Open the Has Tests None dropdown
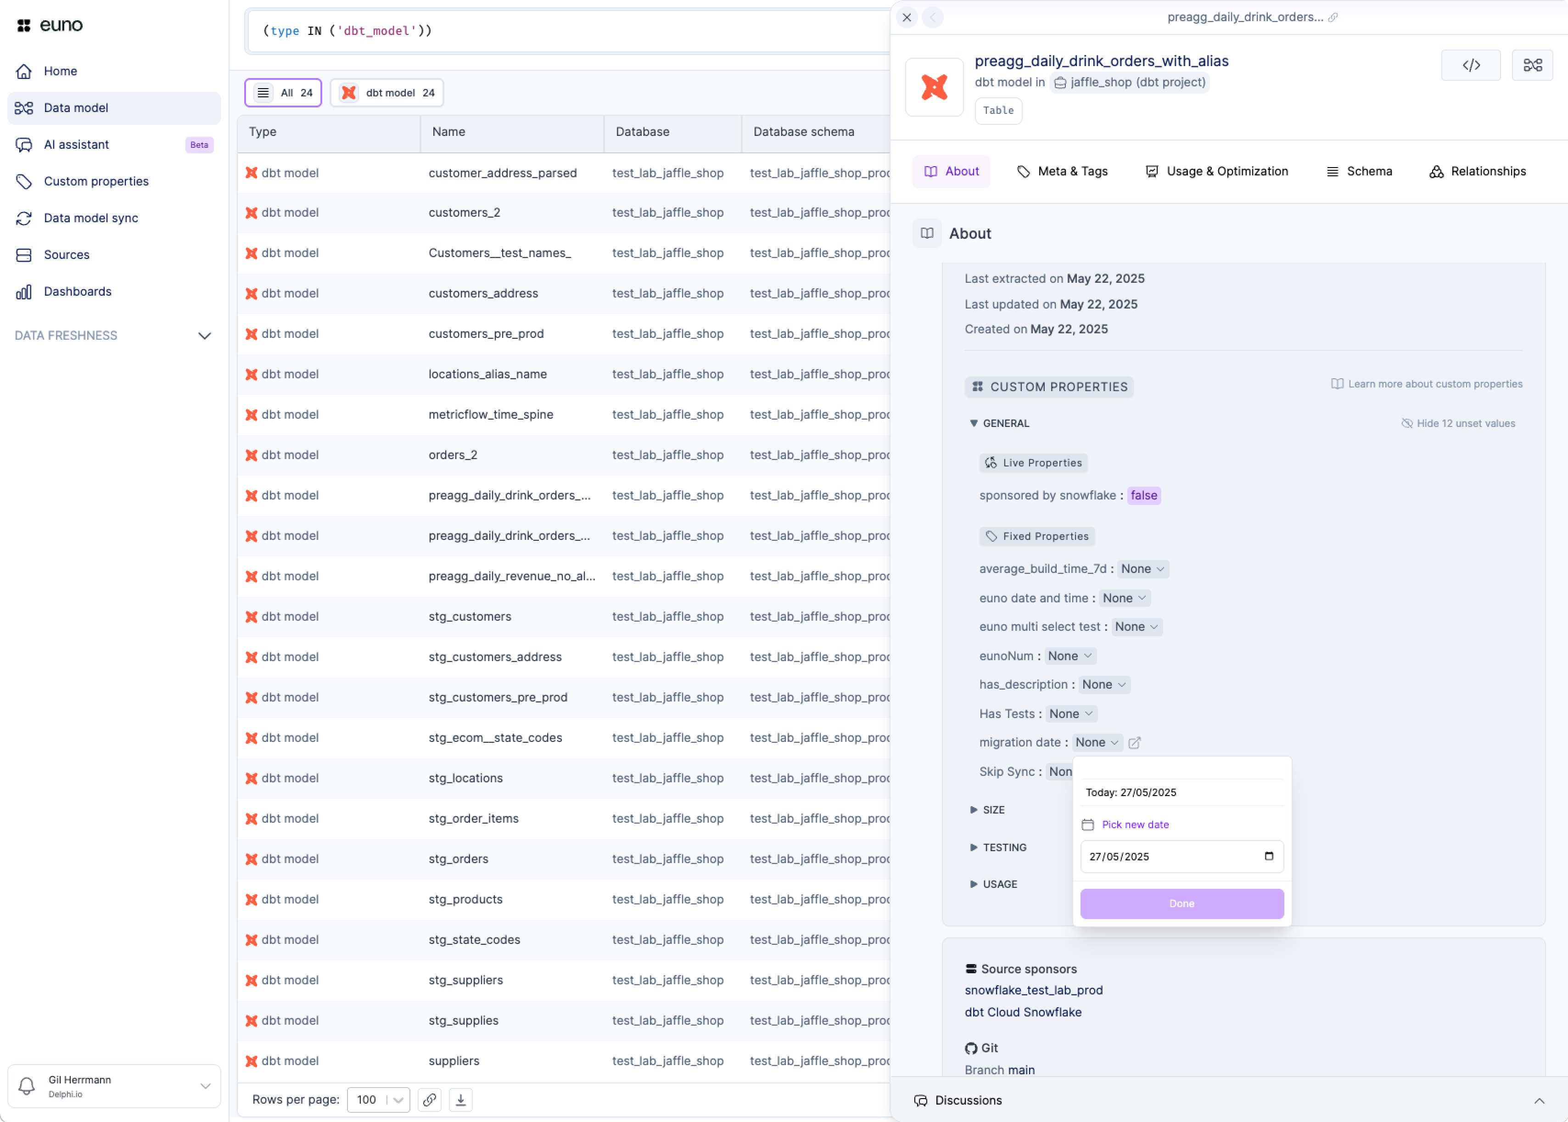The height and width of the screenshot is (1122, 1568). pos(1071,714)
